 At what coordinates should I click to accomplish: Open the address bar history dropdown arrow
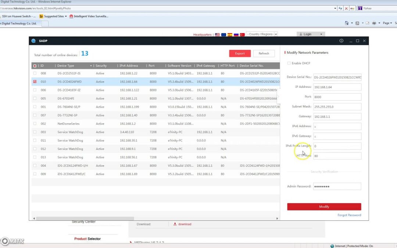tap(335, 8)
